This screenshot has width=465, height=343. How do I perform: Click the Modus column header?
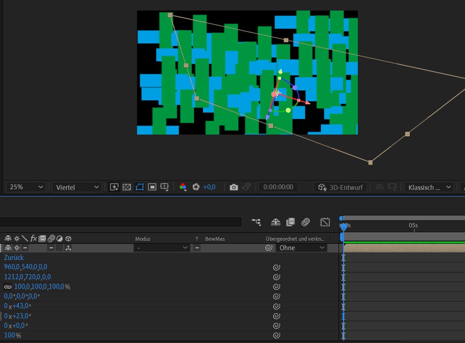143,238
